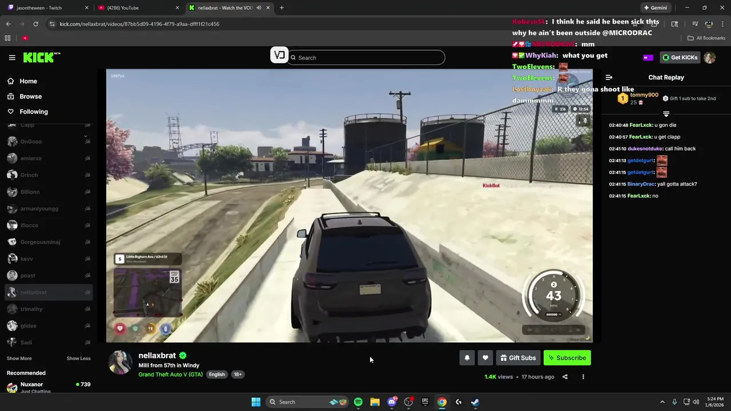This screenshot has width=731, height=411.
Task: Open the user profile avatar menu
Action: coord(709,58)
